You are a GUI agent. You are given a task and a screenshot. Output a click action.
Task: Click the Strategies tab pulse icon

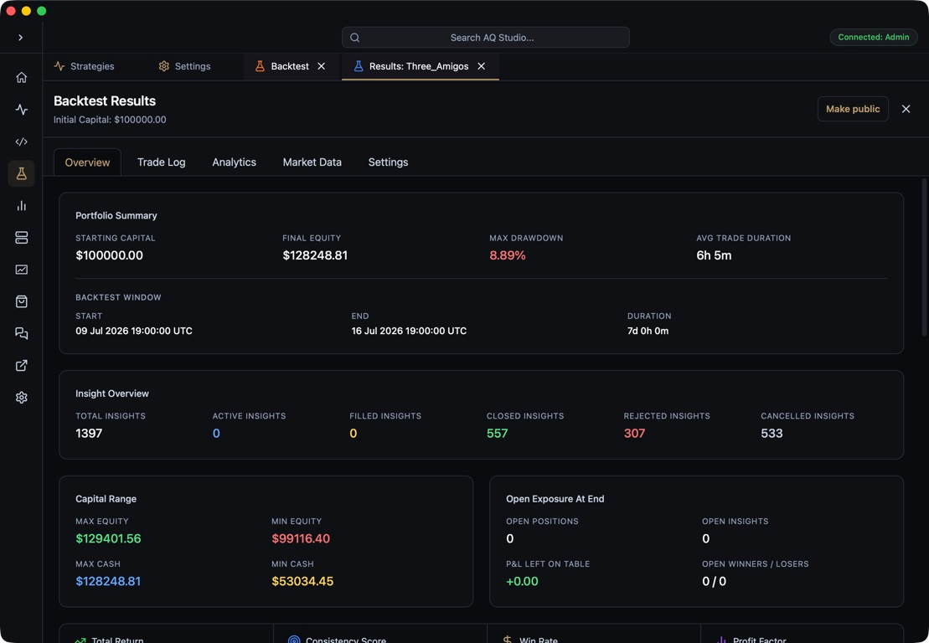click(59, 66)
